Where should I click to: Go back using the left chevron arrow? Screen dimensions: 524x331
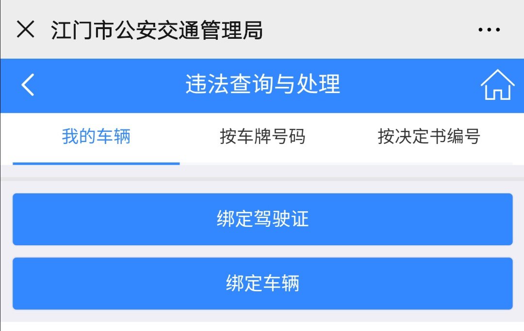tap(28, 85)
